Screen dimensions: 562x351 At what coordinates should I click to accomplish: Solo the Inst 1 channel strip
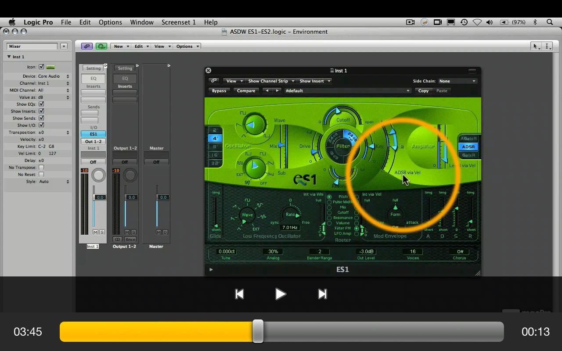[x=102, y=232]
